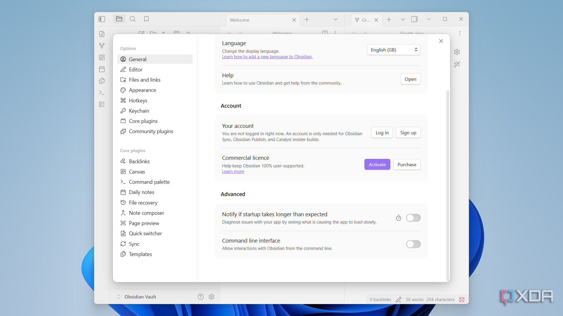Open graph view icon in left ribbon

click(102, 46)
